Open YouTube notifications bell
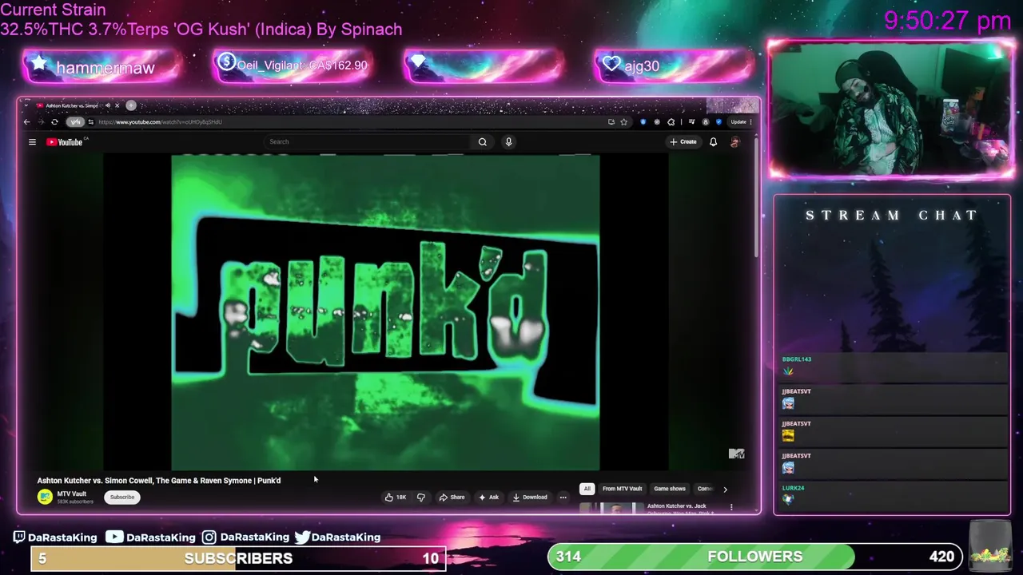This screenshot has height=575, width=1023. click(x=713, y=142)
